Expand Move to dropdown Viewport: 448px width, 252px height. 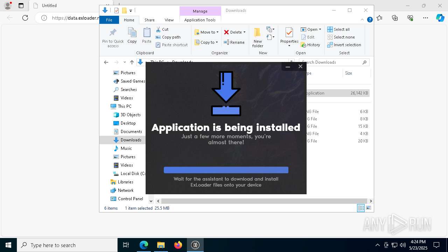pos(217,32)
